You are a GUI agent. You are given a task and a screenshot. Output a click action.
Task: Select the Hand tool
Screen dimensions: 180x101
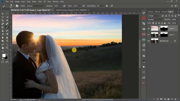pyautogui.click(x=3, y=48)
